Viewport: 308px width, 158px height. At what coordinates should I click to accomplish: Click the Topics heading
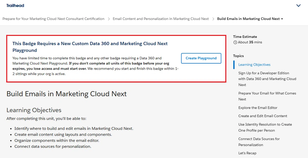(238, 56)
